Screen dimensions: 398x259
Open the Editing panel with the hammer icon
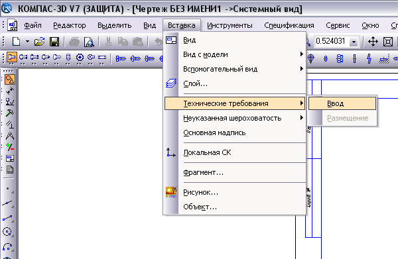pos(10,113)
